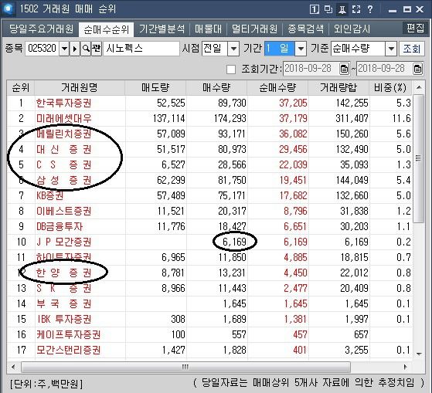This screenshot has width=432, height=393.
Task: Select the JP모간증권 row
Action: [x=209, y=242]
